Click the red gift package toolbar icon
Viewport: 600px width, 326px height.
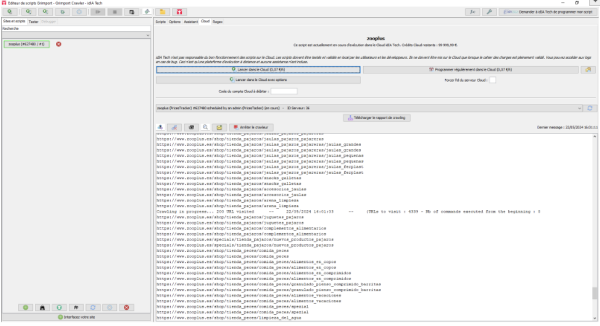coord(179,12)
